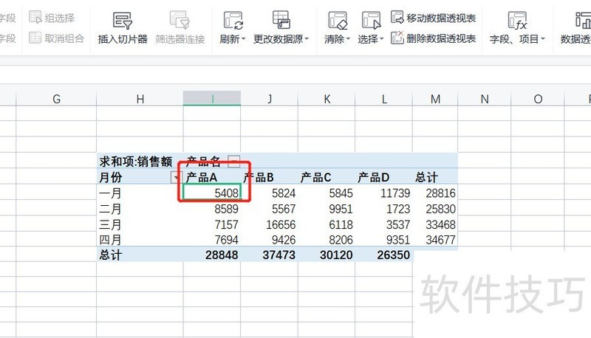The image size is (591, 338).
Task: Click cell with value 5567
Action: (x=269, y=209)
